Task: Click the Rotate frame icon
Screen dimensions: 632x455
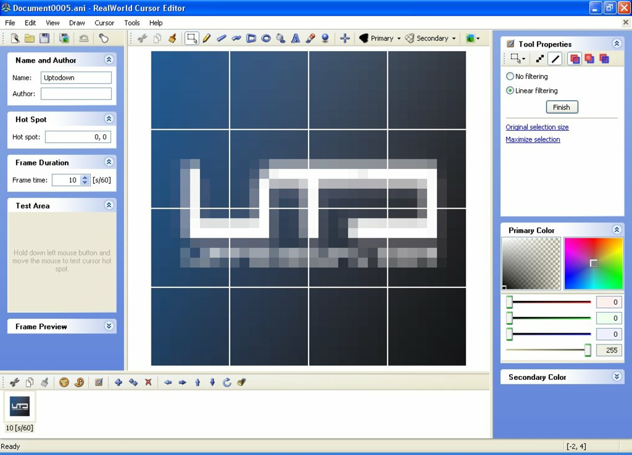Action: click(226, 382)
